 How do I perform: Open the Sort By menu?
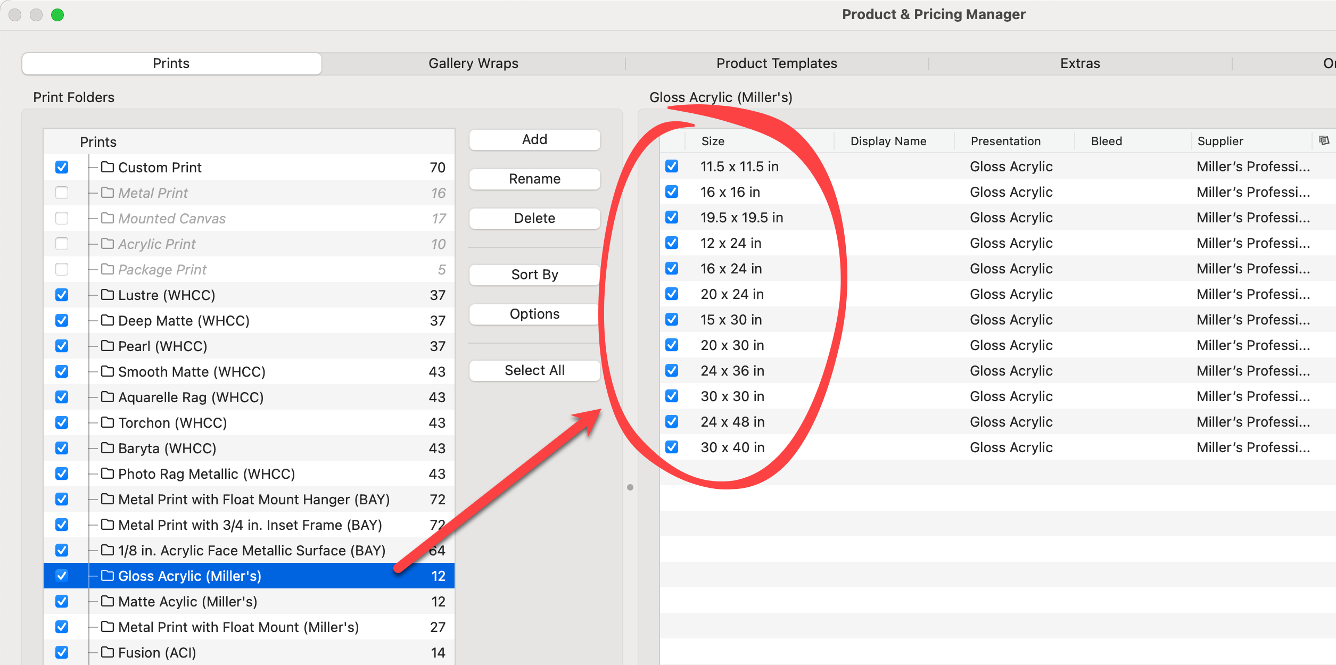(534, 275)
